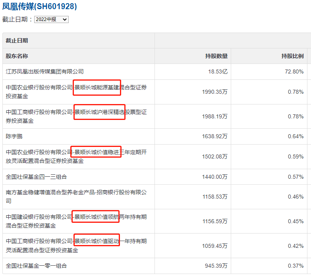Image resolution: width=311 pixels, height=278 pixels.
Task: Select shareholder 全国社保基金一零一组合
Action: pyautogui.click(x=36, y=266)
